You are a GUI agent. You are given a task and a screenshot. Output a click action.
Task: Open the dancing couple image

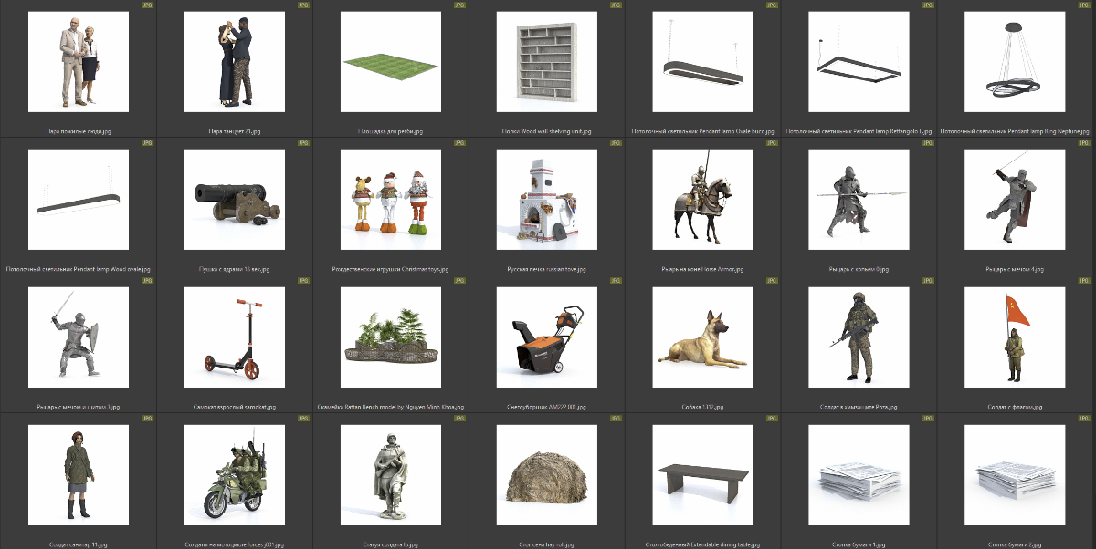(235, 62)
